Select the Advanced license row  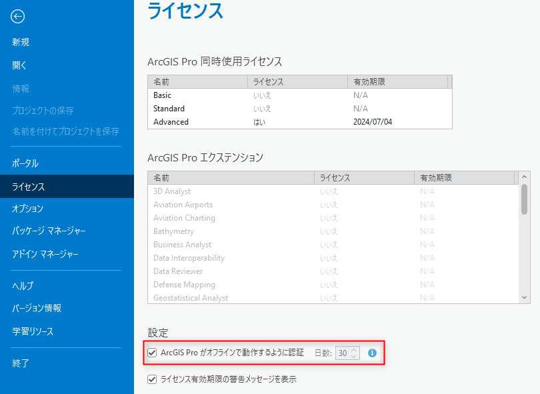[x=299, y=122]
